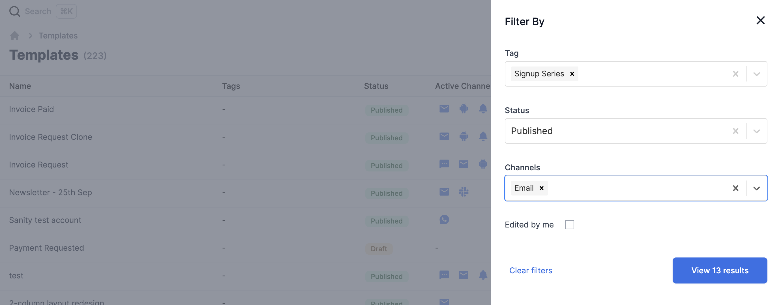Click Templates breadcrumb link

(x=58, y=36)
